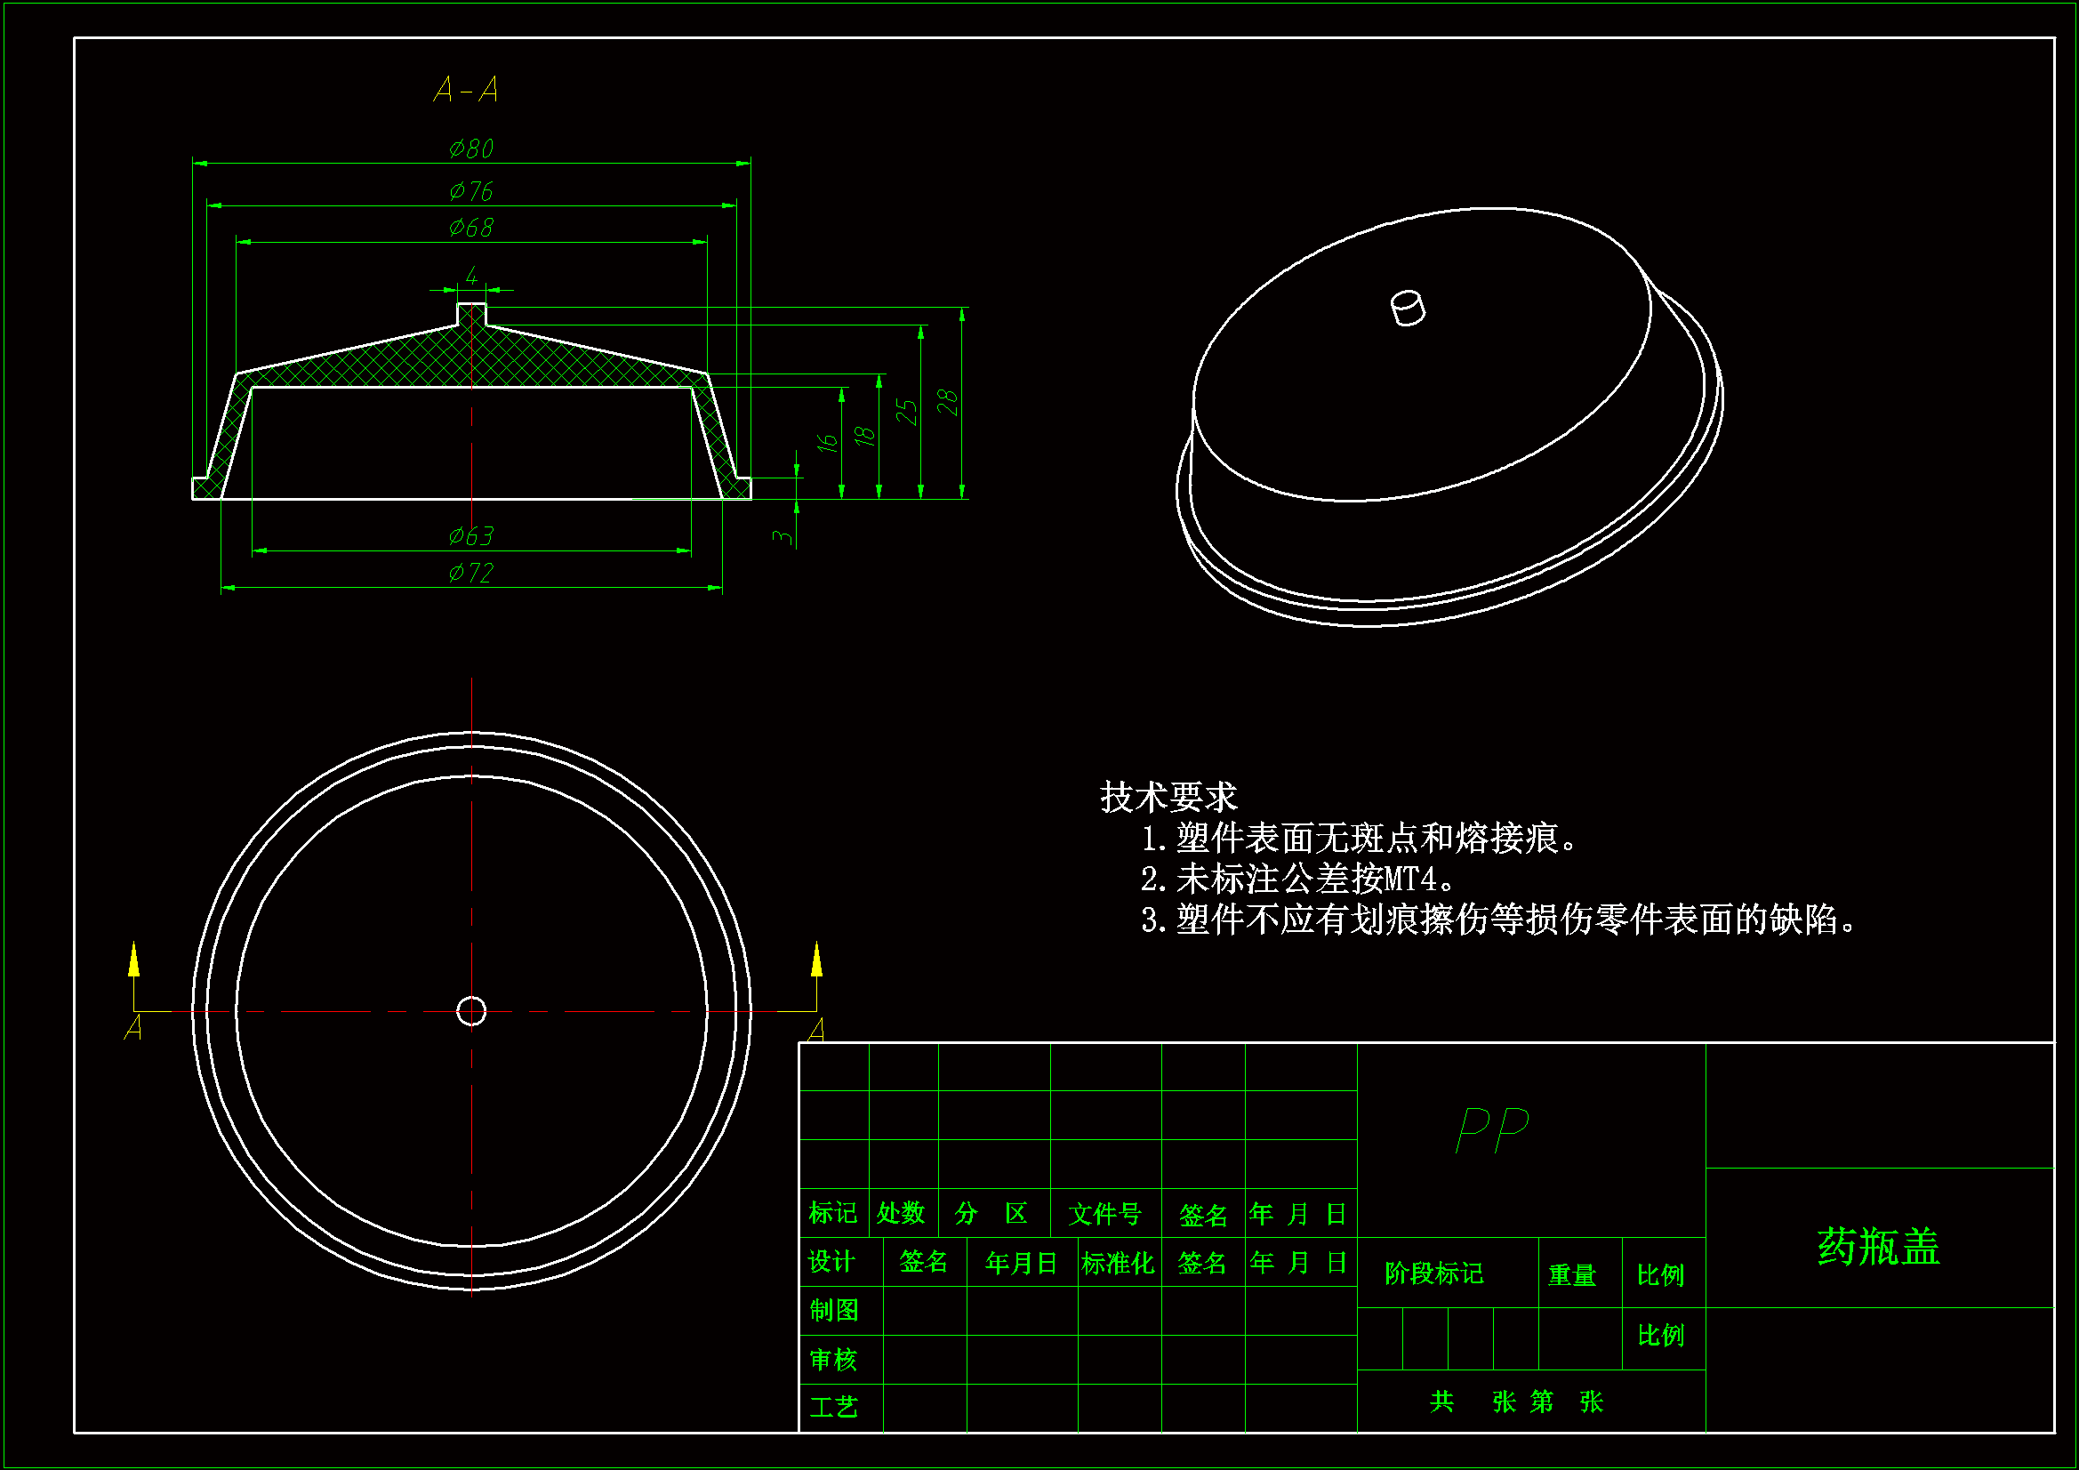Click the Ø72 dimension label
The width and height of the screenshot is (2079, 1470).
tap(471, 574)
